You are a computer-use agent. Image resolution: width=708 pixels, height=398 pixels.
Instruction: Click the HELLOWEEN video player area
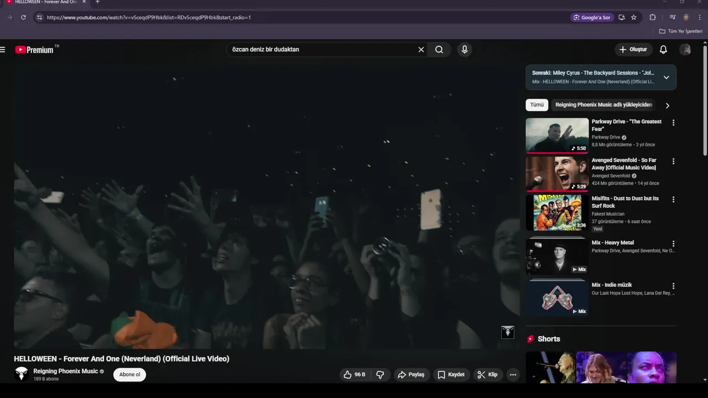tap(267, 207)
